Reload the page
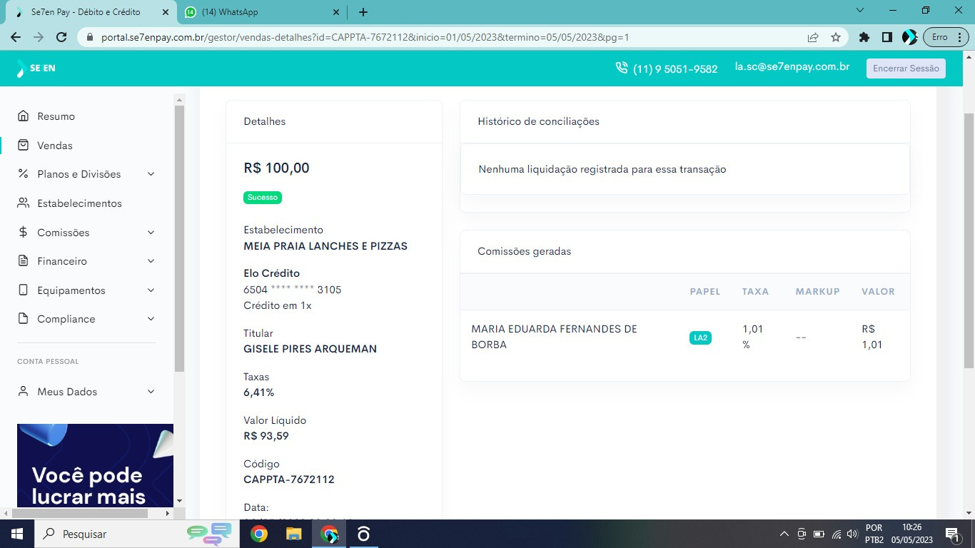The height and width of the screenshot is (548, 975). pyautogui.click(x=61, y=37)
